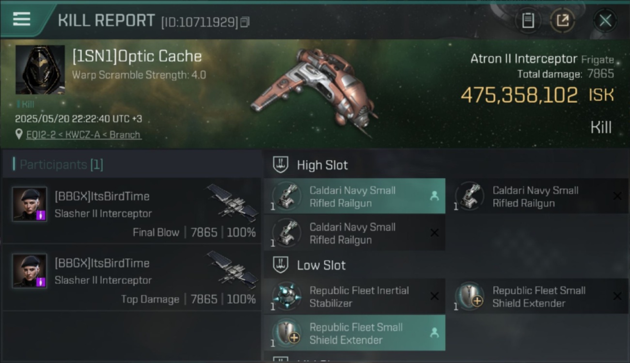
Task: Select the Low Slot section icon
Action: [281, 265]
